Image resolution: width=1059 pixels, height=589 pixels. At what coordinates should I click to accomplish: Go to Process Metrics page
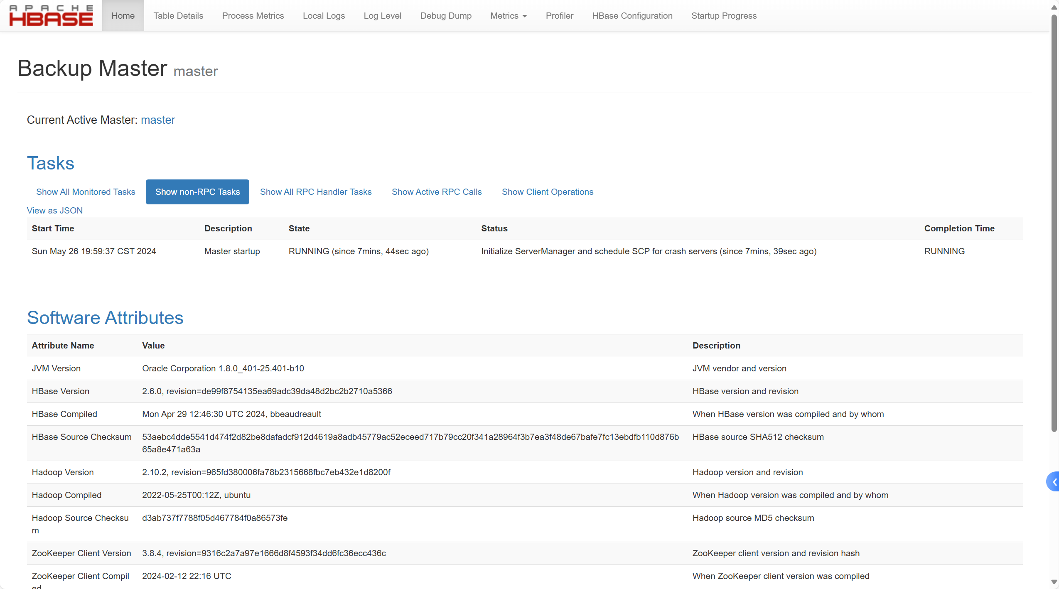(x=253, y=16)
